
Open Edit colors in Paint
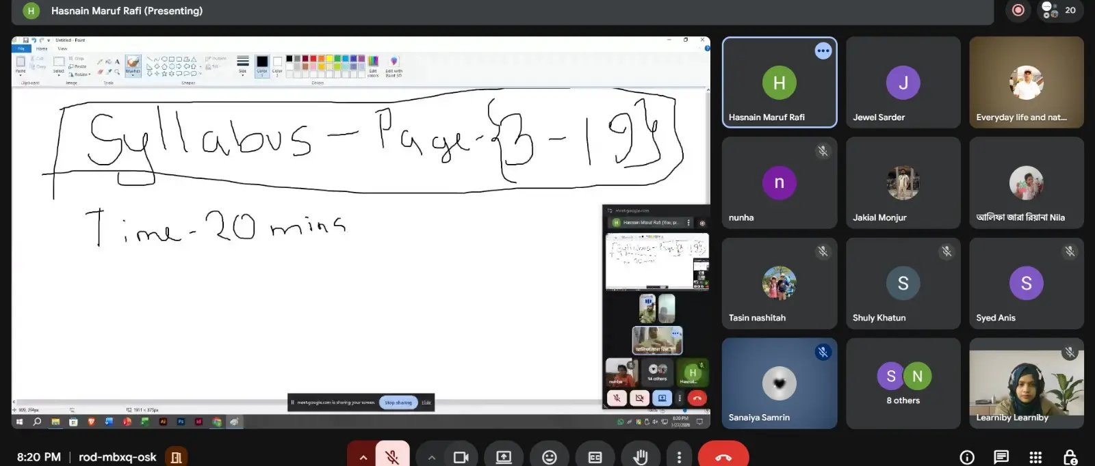click(x=373, y=66)
